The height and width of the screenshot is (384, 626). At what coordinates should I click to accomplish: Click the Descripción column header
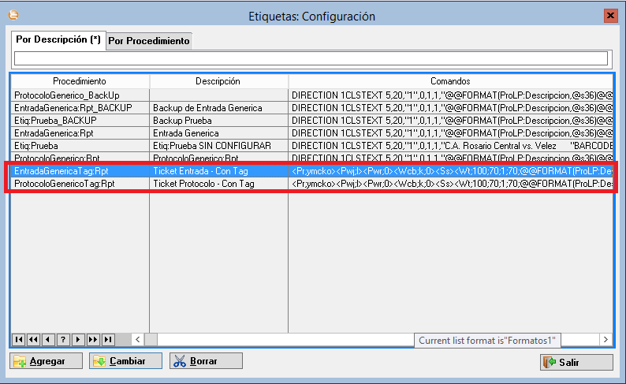point(218,81)
